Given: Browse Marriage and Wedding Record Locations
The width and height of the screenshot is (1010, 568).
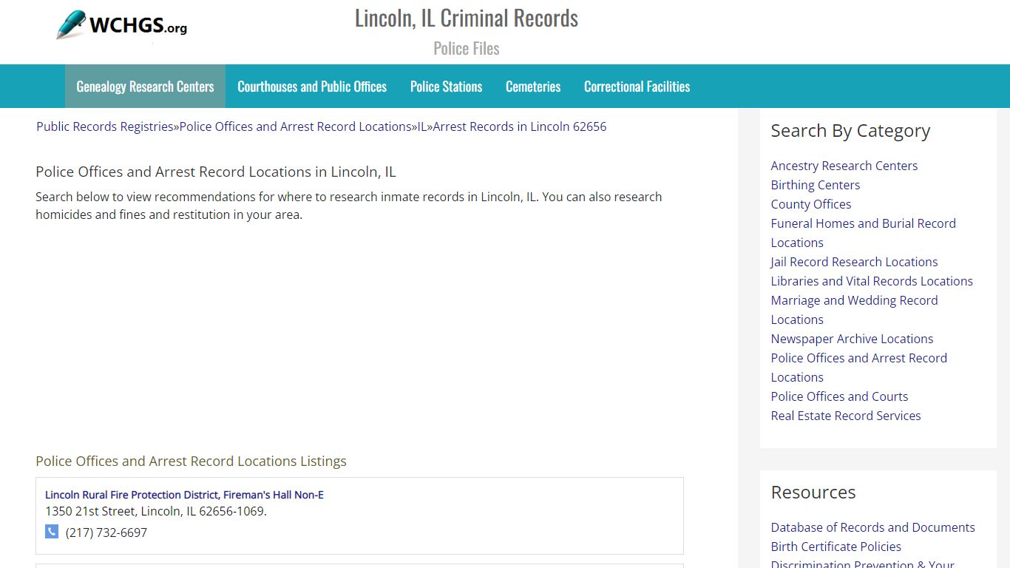Looking at the screenshot, I should click(854, 310).
